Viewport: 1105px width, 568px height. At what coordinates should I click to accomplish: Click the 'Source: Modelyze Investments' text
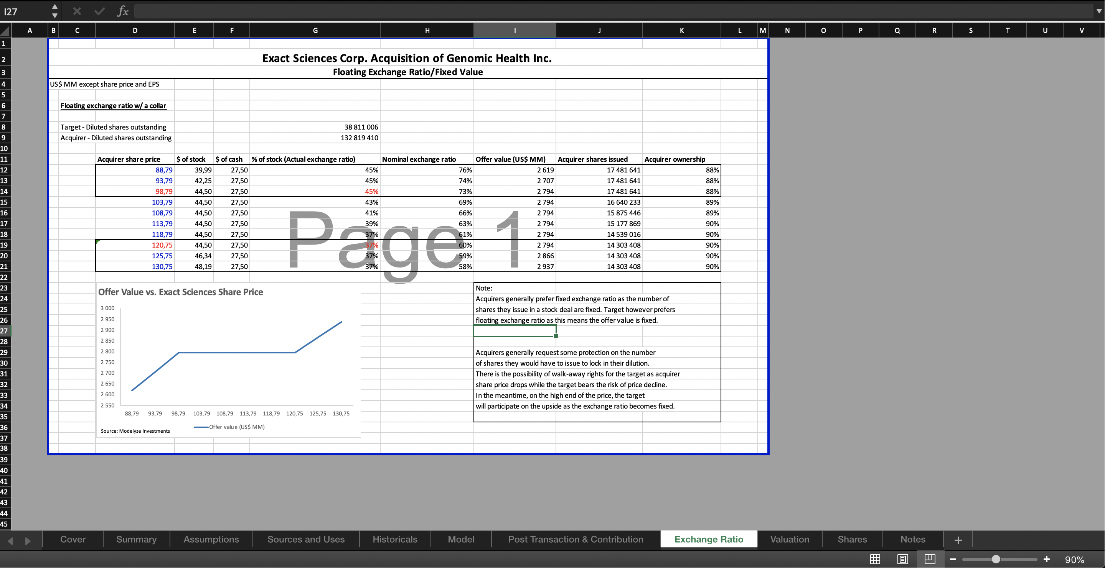tap(135, 431)
